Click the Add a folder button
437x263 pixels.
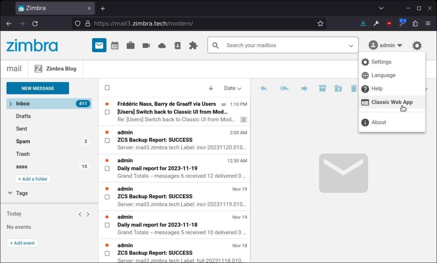[33, 179]
